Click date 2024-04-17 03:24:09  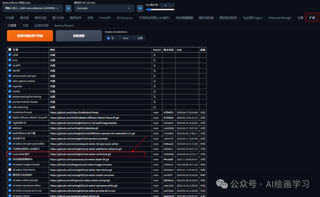pyautogui.click(x=187, y=112)
